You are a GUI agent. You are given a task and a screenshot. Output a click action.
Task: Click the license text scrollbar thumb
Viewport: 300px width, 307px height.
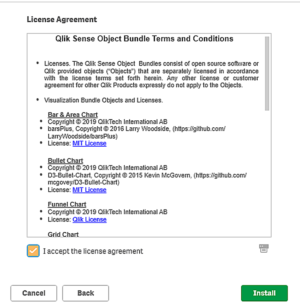267,74
